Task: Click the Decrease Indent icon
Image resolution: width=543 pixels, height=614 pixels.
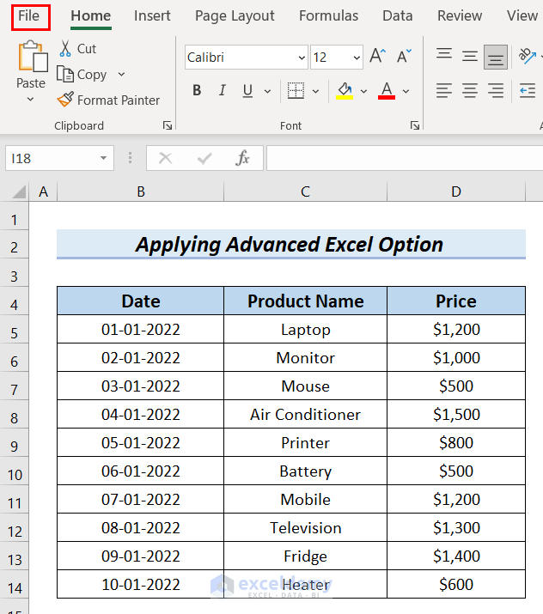Action: point(528,91)
